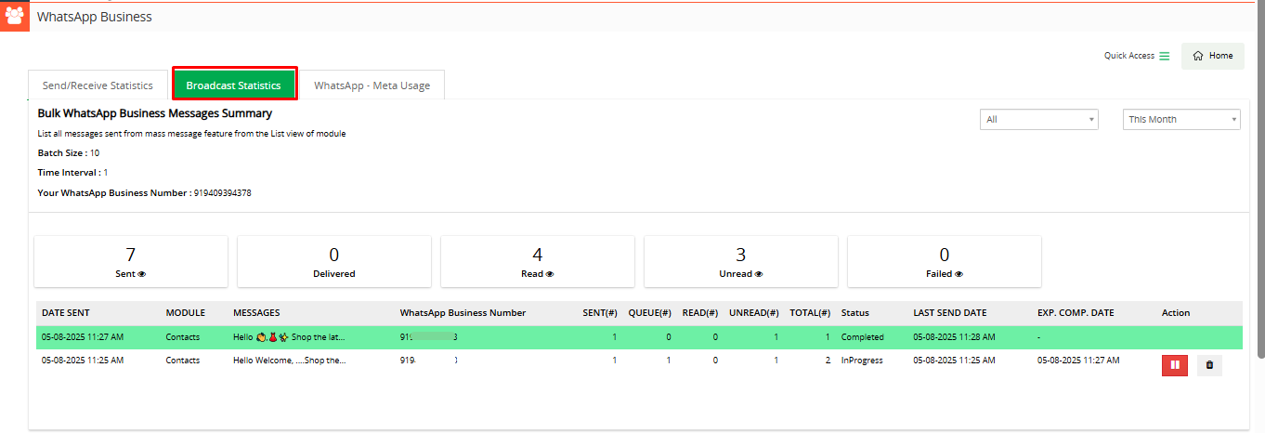
Task: Expand the All filter dropdown
Action: 1039,120
